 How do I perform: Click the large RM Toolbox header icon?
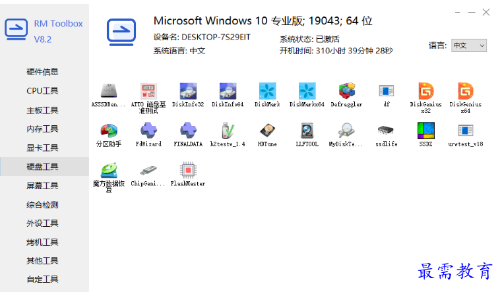click(x=121, y=32)
